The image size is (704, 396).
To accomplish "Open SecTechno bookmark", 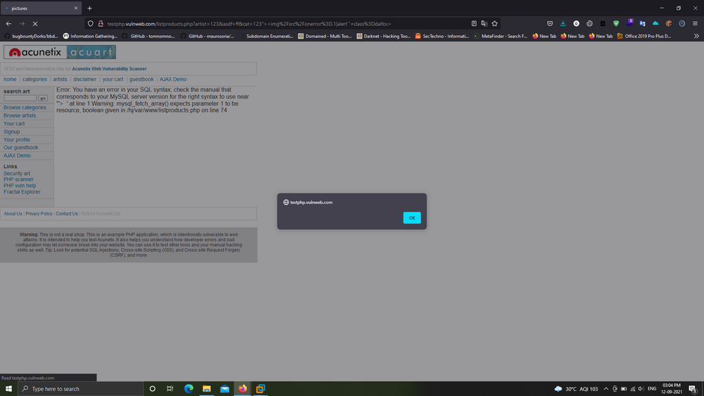I will 442,36.
